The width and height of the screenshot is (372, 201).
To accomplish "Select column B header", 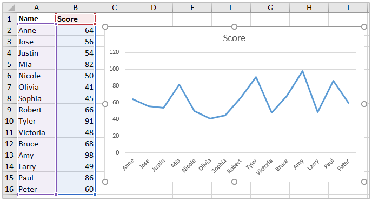I will (x=76, y=8).
